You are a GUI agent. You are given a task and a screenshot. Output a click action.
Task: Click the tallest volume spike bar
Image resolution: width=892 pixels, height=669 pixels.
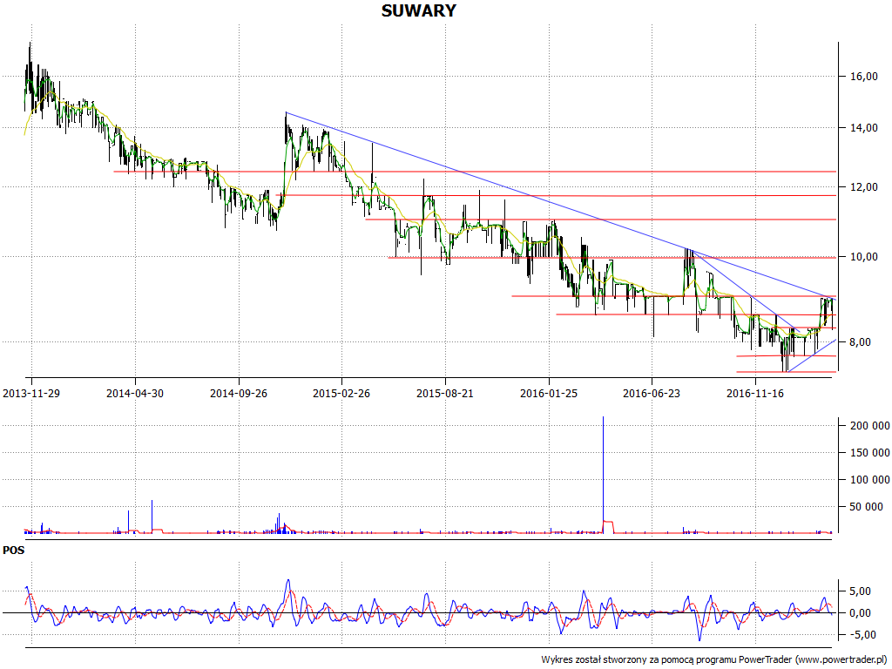(603, 475)
